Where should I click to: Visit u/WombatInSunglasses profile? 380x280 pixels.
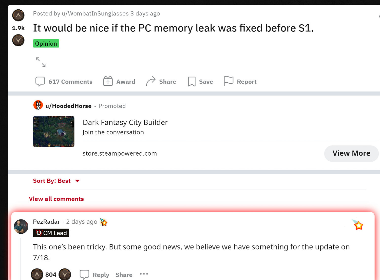pos(95,14)
